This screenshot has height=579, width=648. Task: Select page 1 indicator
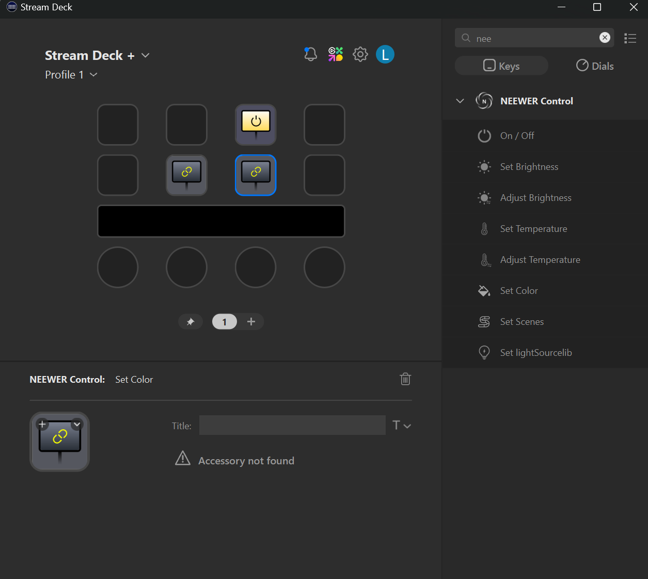tap(224, 322)
